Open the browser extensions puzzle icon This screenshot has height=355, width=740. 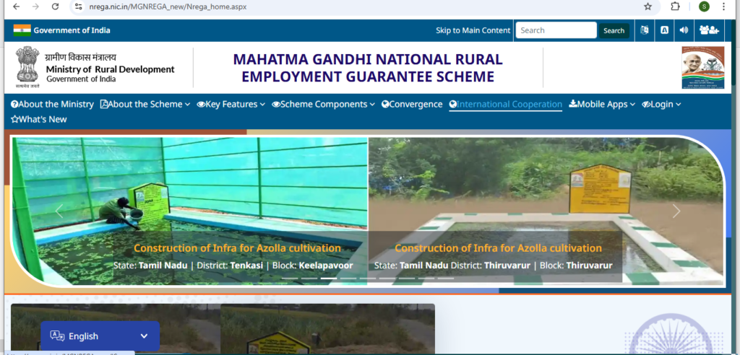(x=676, y=6)
